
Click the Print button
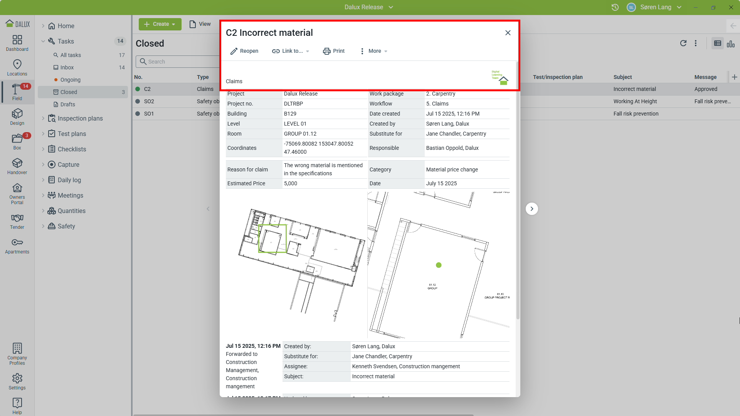(334, 51)
